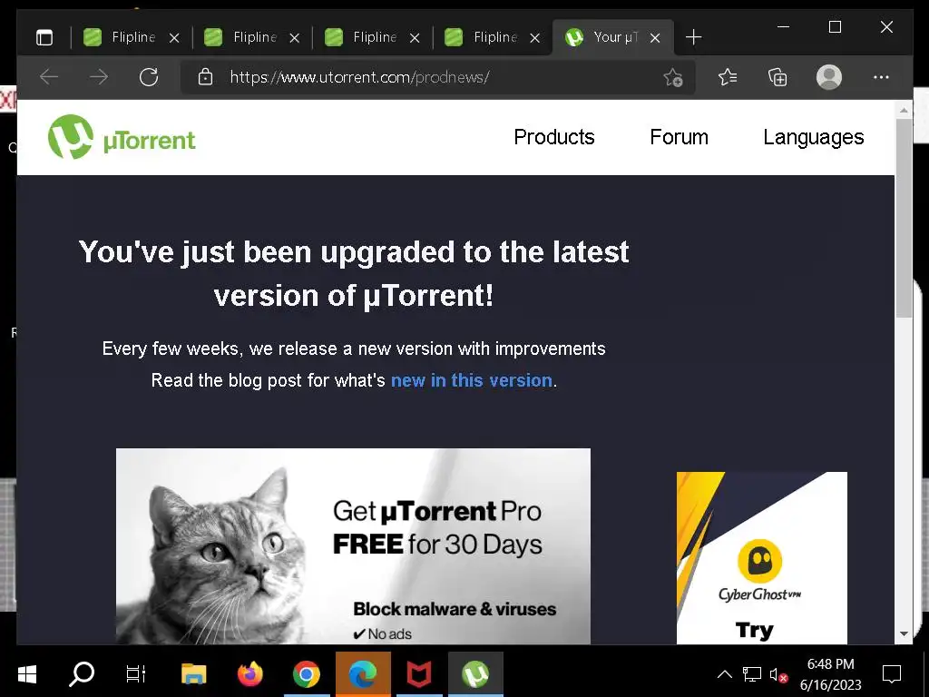Open File Explorer from the taskbar
The image size is (929, 697).
tap(194, 674)
